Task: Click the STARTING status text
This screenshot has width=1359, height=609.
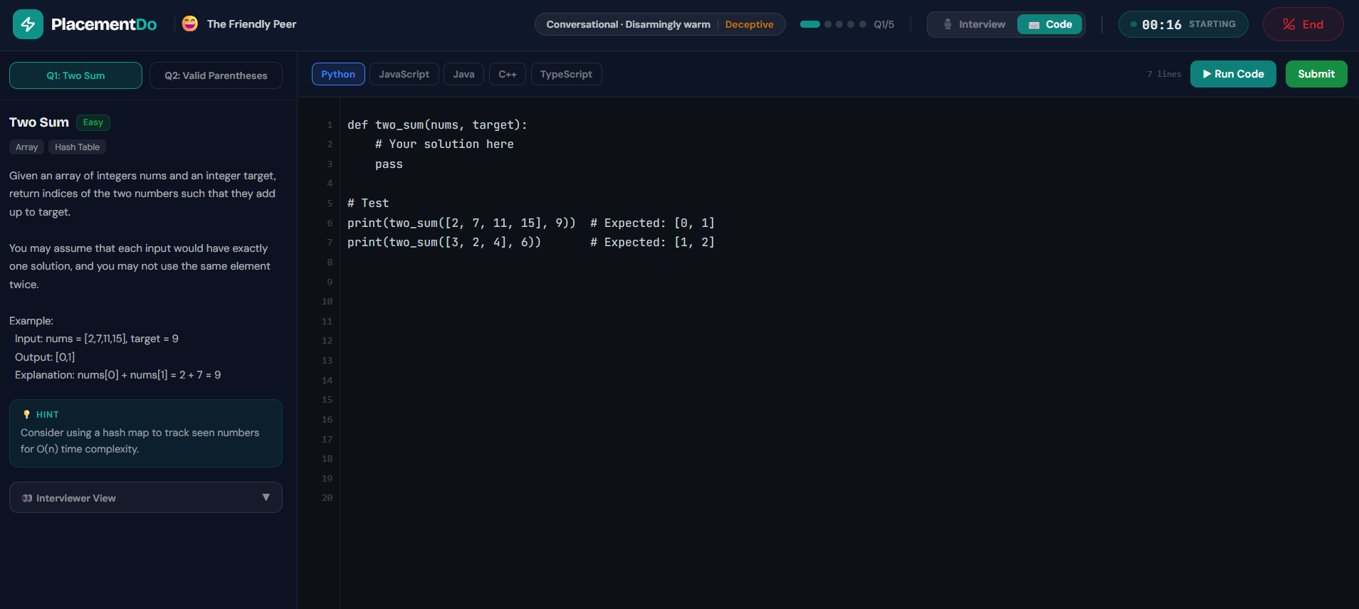Action: pos(1212,24)
